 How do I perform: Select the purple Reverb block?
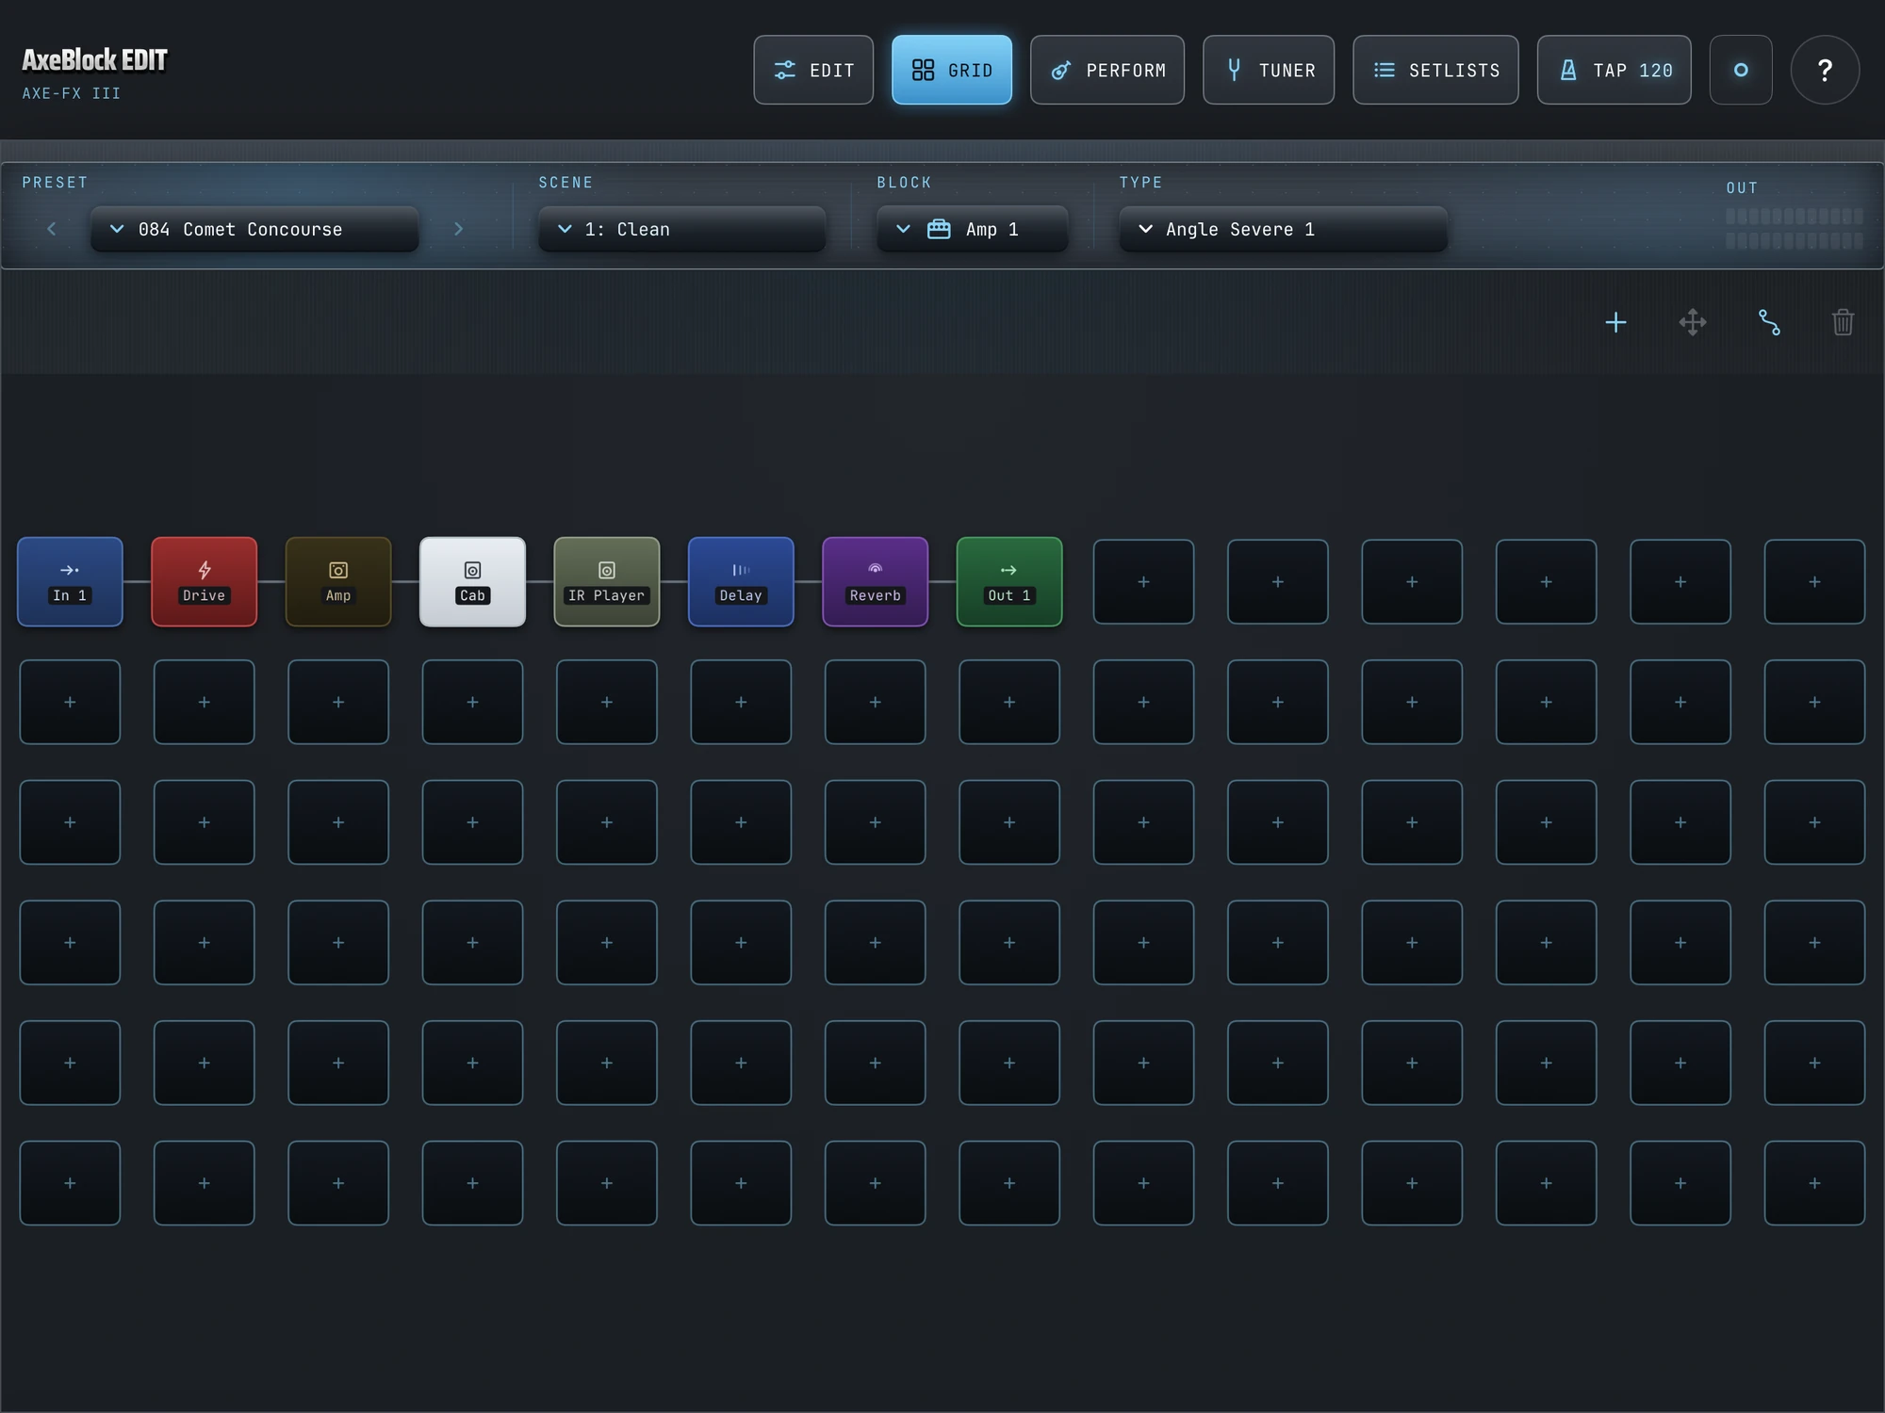[x=875, y=581]
